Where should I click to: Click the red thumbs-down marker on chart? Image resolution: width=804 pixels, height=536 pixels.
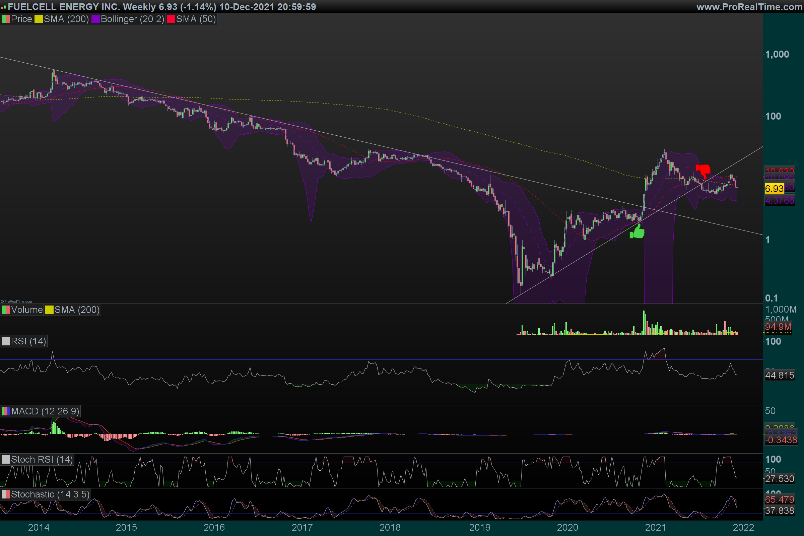click(x=703, y=171)
